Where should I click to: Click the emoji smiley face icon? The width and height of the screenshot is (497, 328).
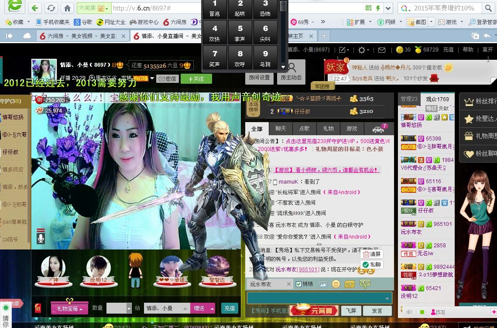tap(336, 284)
